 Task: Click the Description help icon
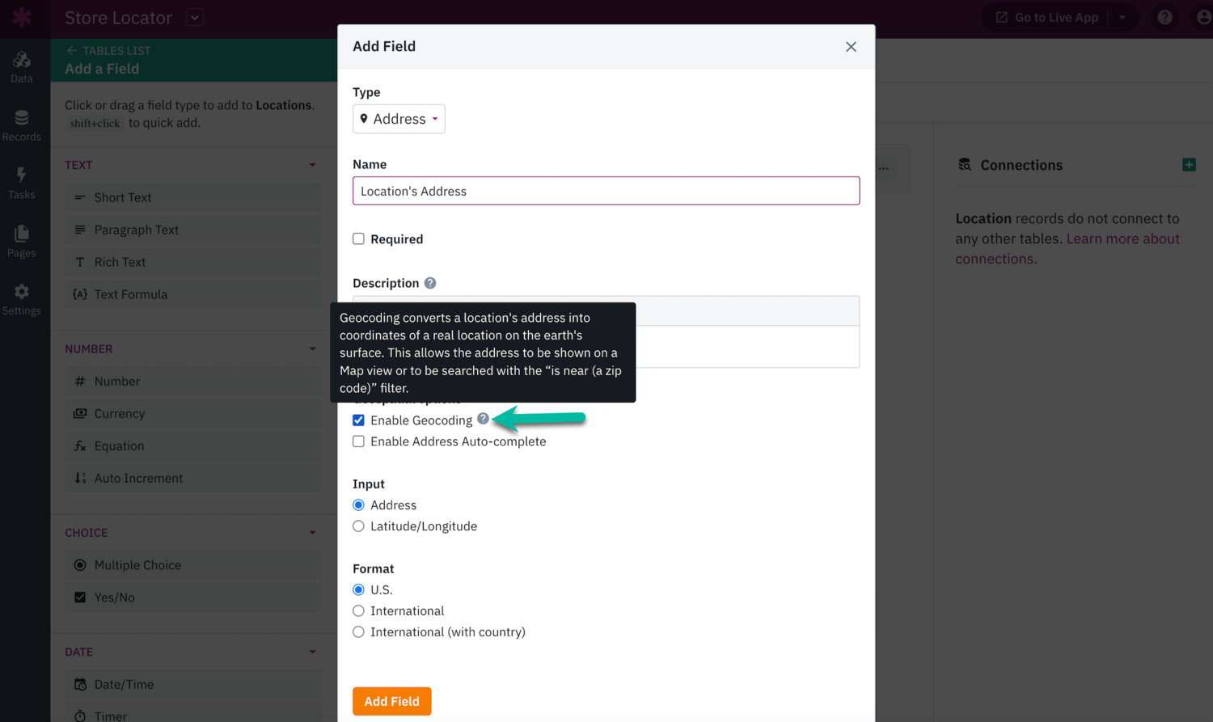(x=429, y=282)
